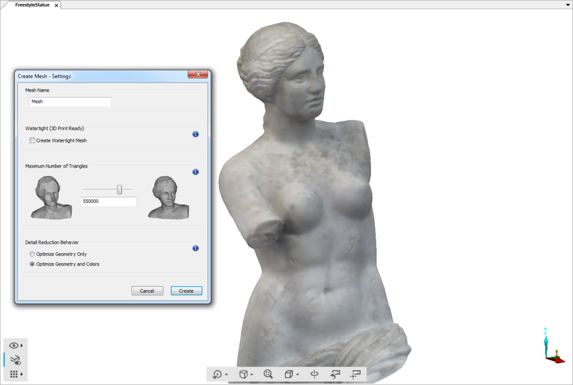Open the document tab list arrow at top right

[567, 4]
